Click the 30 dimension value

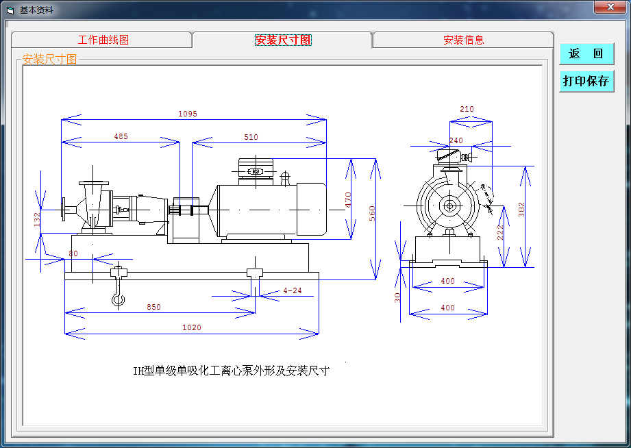point(397,297)
